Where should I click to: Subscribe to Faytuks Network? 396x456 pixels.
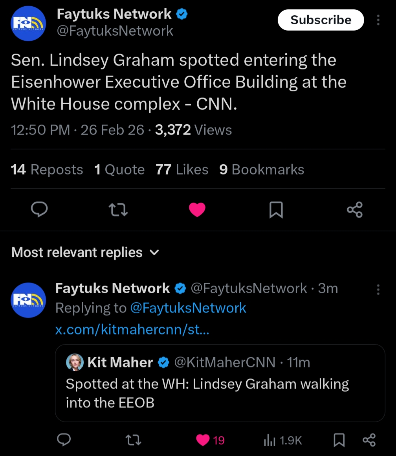(321, 20)
